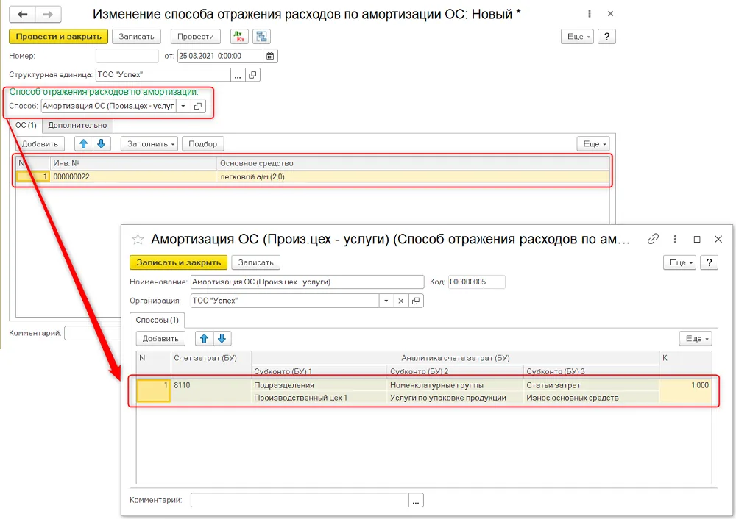
Task: Expand the Способ dropdown arrow
Action: (183, 106)
